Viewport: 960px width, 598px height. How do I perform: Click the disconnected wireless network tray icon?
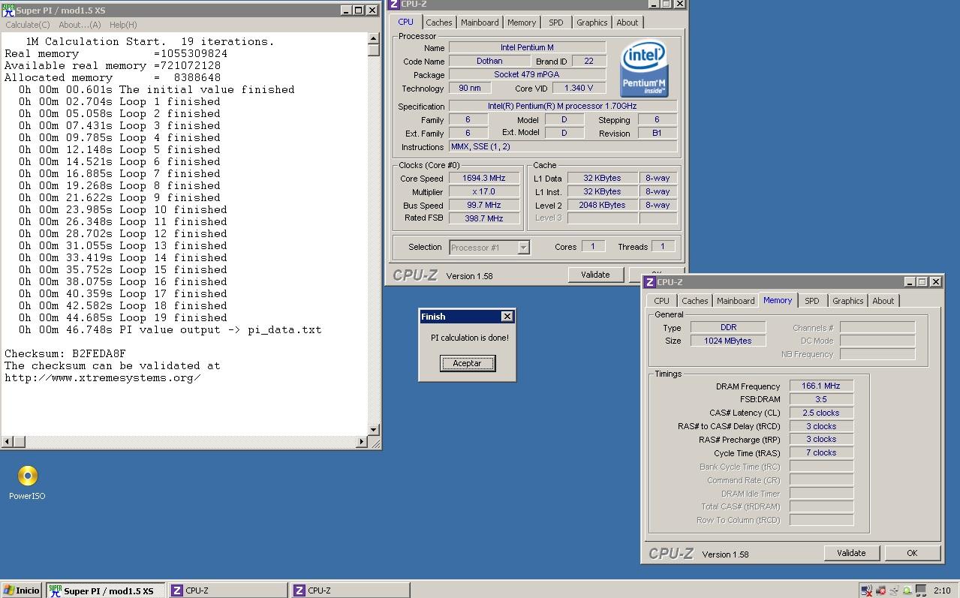(x=867, y=590)
